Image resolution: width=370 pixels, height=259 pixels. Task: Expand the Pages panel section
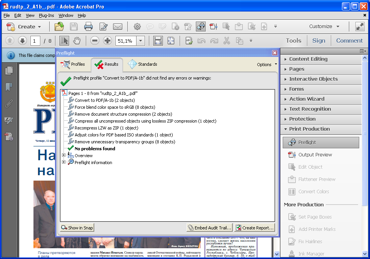click(x=321, y=69)
